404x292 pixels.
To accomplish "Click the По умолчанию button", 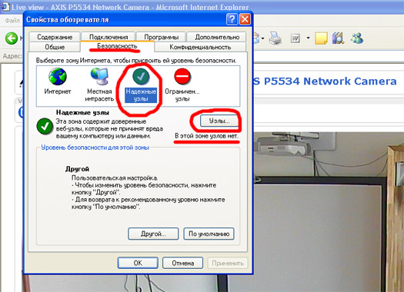I will pos(209,234).
